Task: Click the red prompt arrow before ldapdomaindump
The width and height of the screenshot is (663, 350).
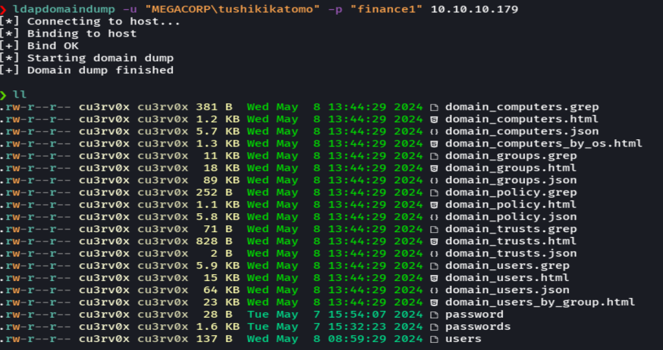Action: click(4, 10)
